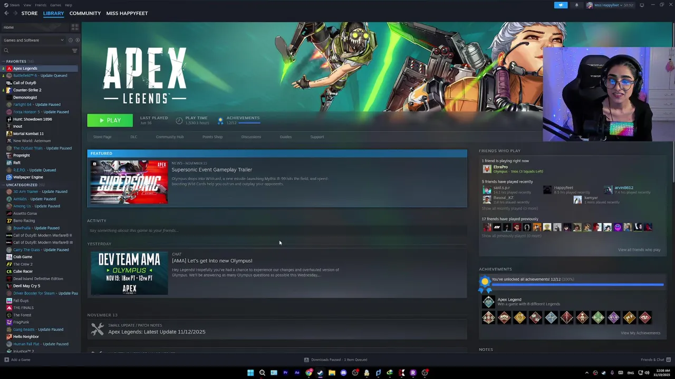
Task: Open the MISS HAPPYFEET profile tab
Action: (127, 13)
